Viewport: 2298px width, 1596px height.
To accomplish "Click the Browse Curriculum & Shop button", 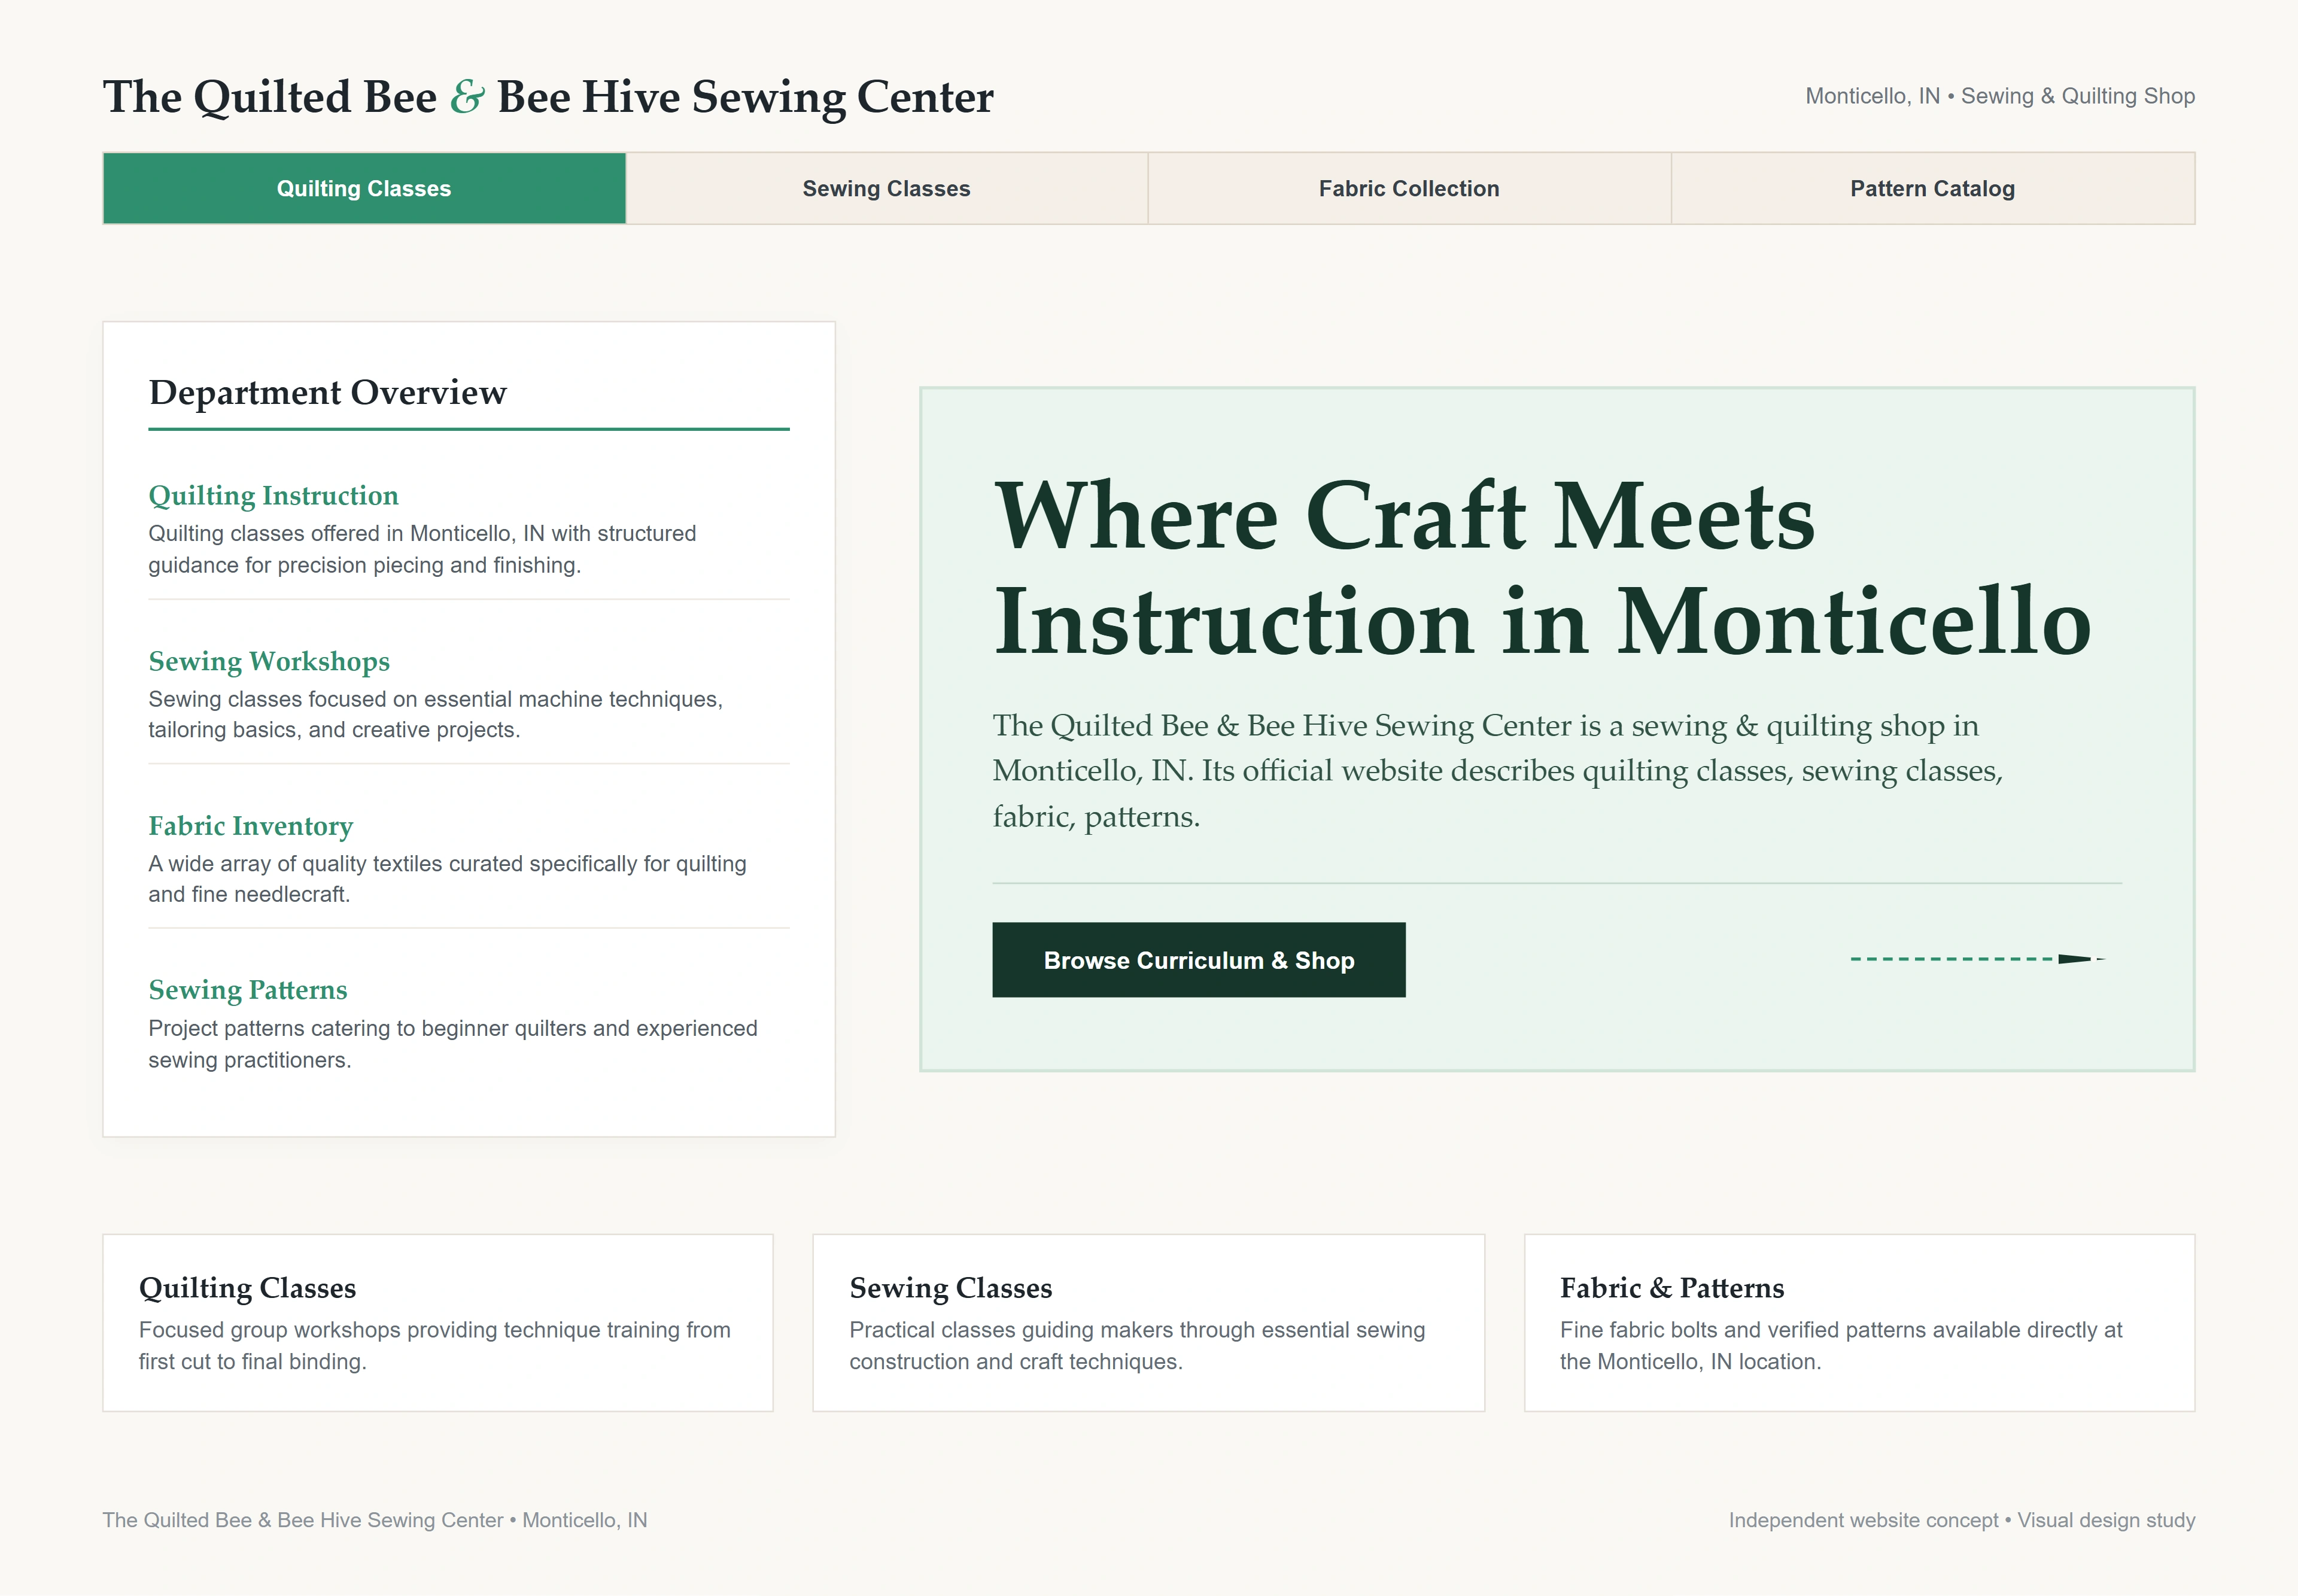I will pos(1198,960).
